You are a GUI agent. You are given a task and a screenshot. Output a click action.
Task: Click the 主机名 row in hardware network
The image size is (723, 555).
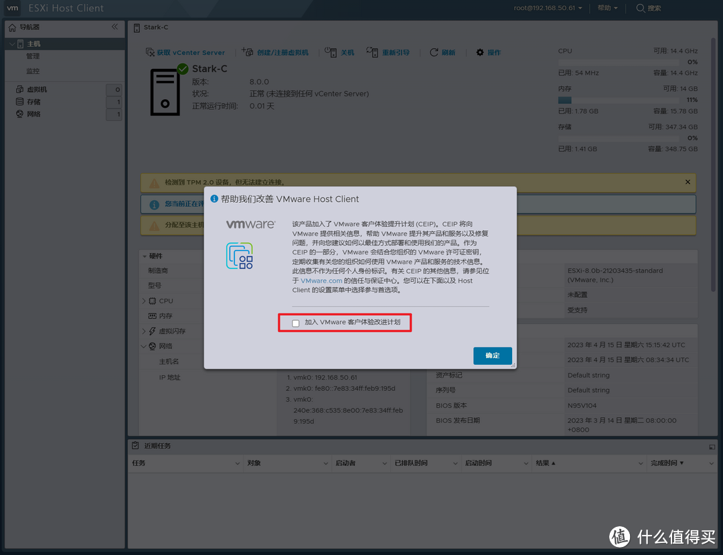(169, 362)
